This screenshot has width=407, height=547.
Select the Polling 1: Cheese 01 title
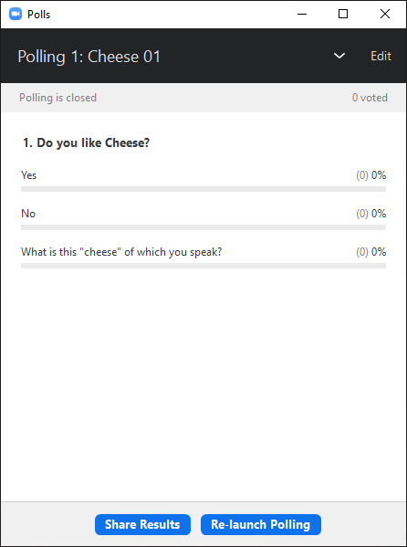click(x=89, y=57)
